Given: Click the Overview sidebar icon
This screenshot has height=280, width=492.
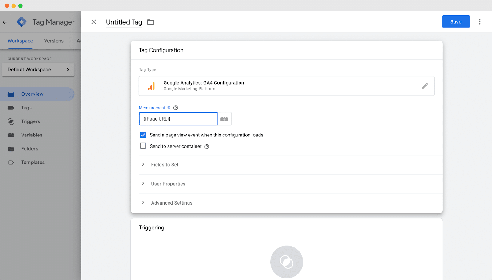Looking at the screenshot, I should point(11,94).
